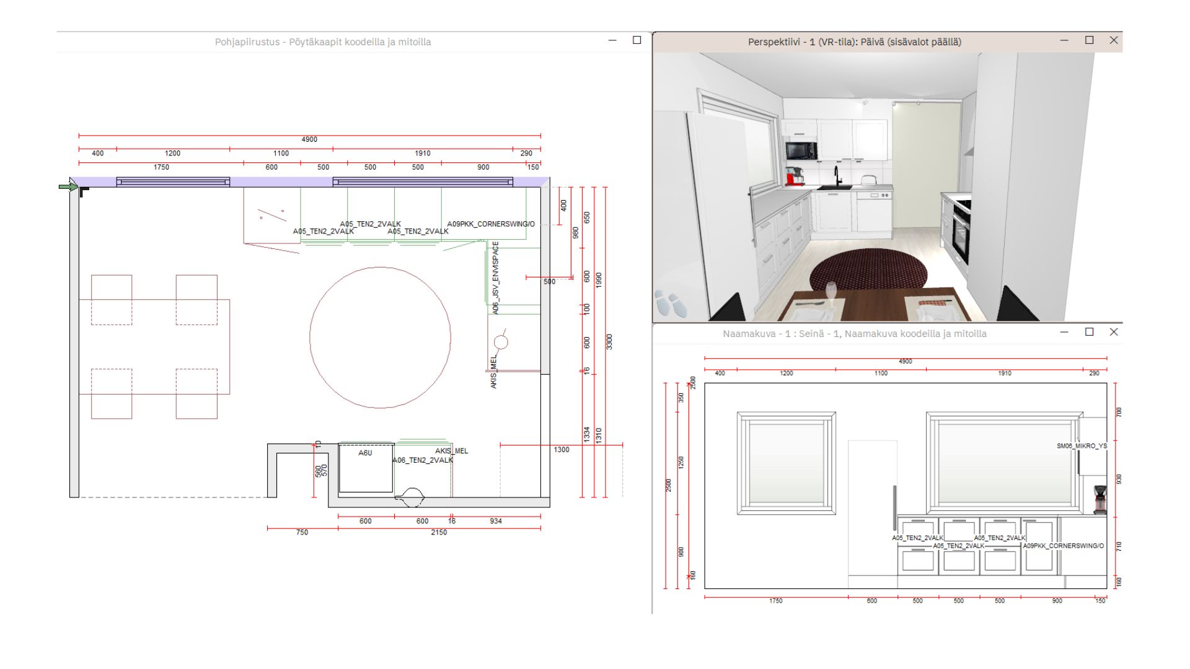Select the round sink symbol in floor plan

point(501,343)
